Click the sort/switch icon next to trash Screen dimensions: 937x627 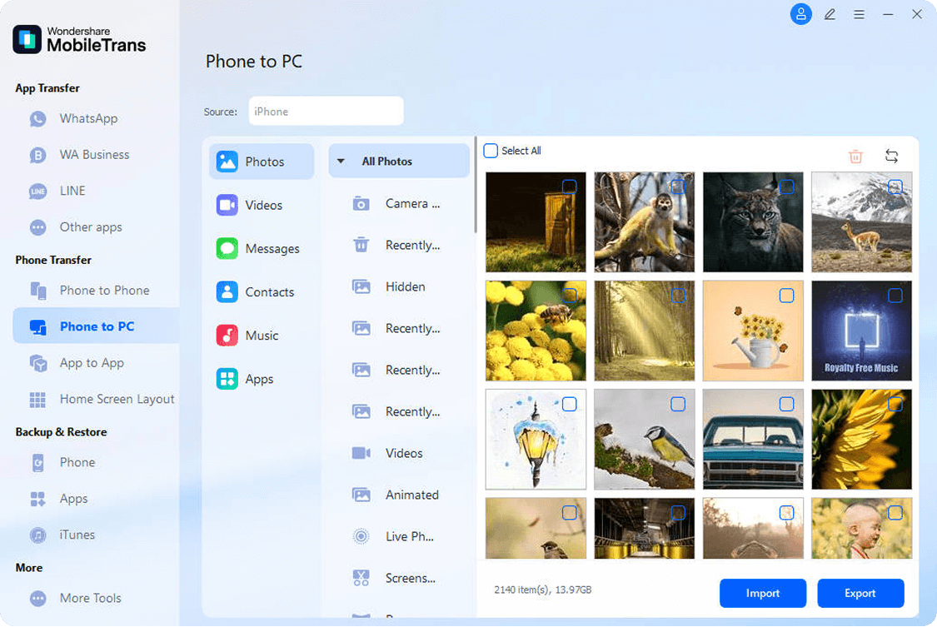[891, 156]
